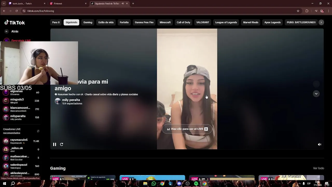Open Chrome profile avatar
This screenshot has width=332, height=187.
coord(322,11)
